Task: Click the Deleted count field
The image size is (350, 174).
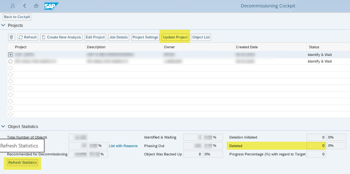Action: coord(316,146)
